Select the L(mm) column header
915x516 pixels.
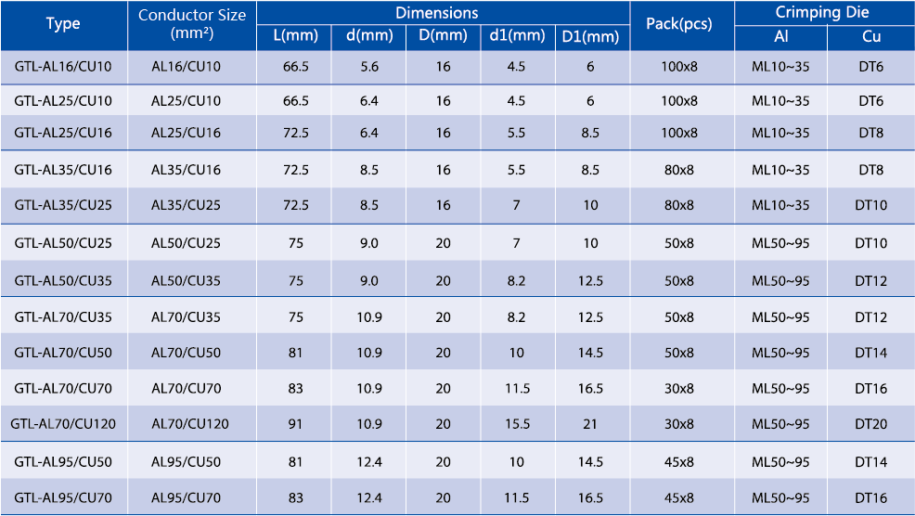(295, 37)
